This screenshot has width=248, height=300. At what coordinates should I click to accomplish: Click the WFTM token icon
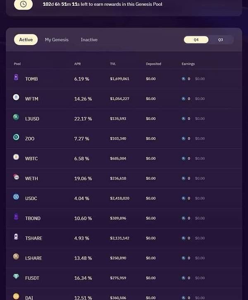coord(16,97)
